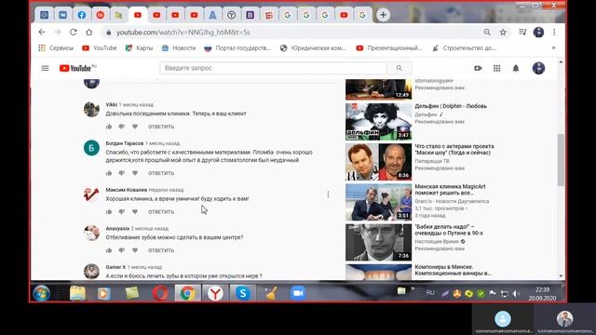Reply to Vikki's comment via ОТВЕТИТЬ
The image size is (596, 335).
(x=161, y=127)
